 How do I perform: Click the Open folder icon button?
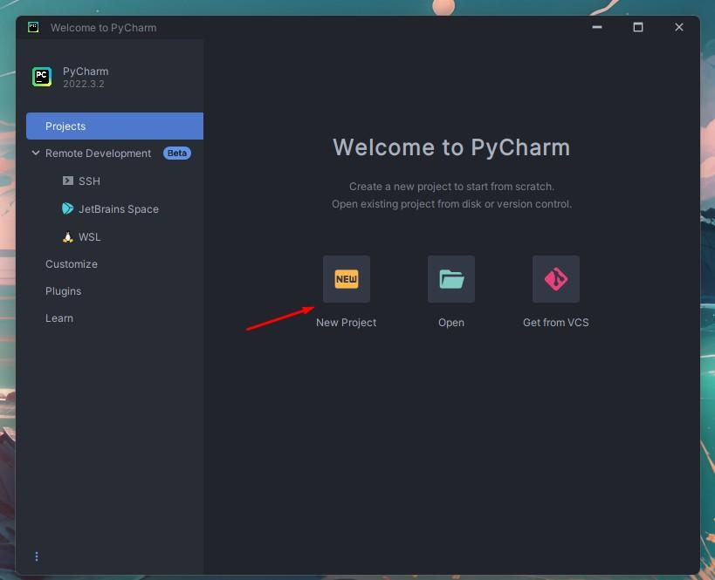pos(451,279)
